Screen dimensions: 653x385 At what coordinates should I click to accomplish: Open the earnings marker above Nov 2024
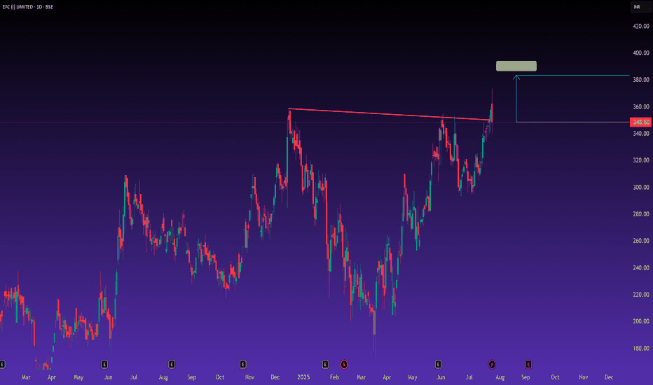point(243,365)
